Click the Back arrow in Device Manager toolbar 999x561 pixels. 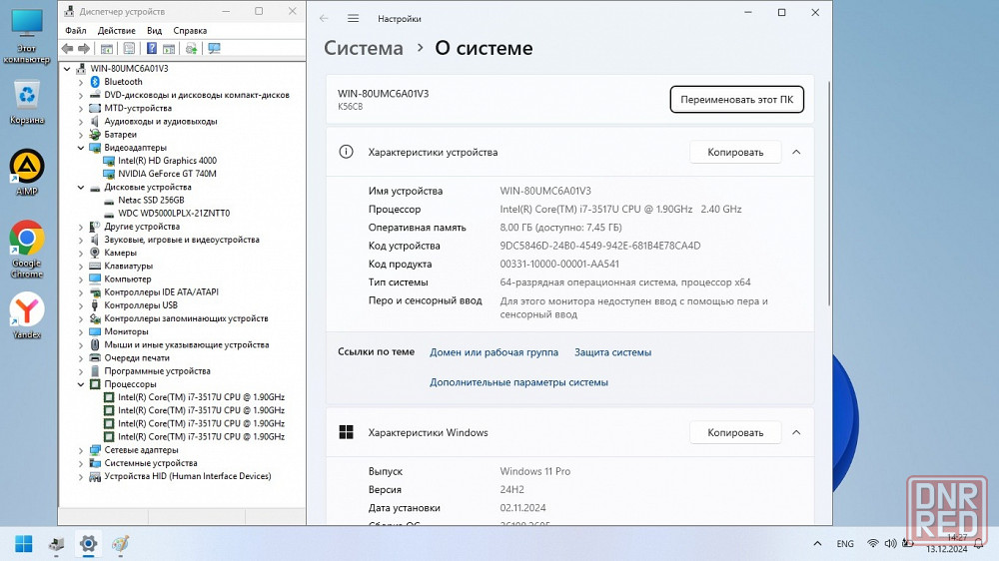pos(68,48)
